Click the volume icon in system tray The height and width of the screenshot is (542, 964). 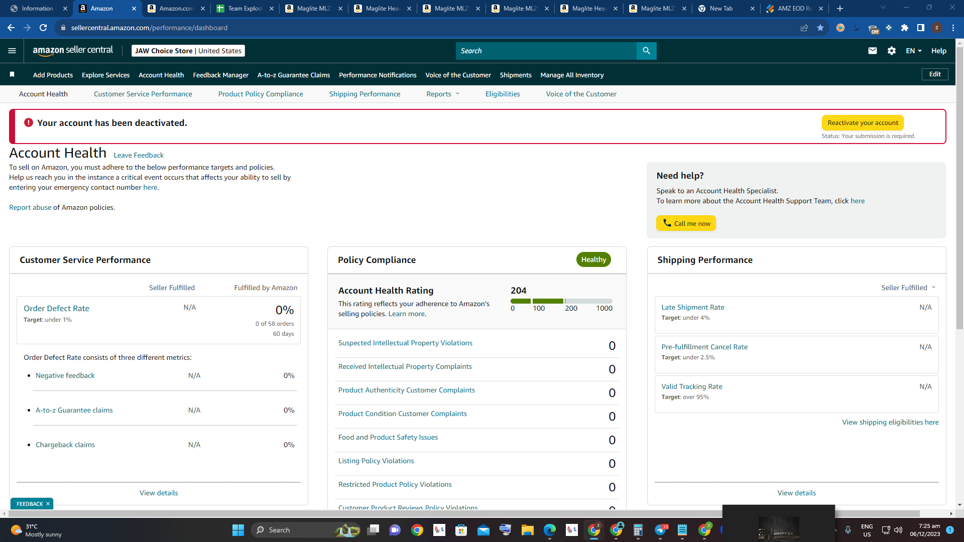pyautogui.click(x=898, y=530)
